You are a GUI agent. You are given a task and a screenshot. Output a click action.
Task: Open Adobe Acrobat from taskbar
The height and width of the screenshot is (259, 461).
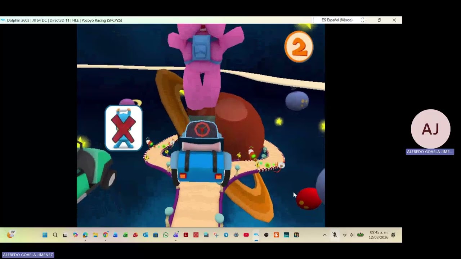click(x=186, y=235)
